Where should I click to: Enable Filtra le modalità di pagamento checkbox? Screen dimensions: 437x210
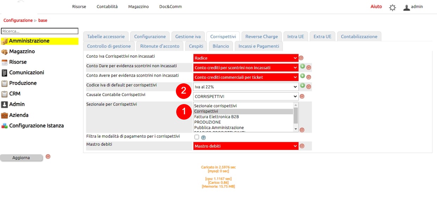point(197,137)
